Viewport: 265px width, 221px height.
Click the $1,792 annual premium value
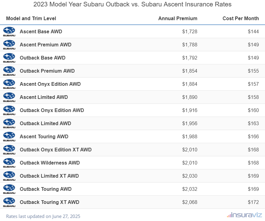point(190,58)
